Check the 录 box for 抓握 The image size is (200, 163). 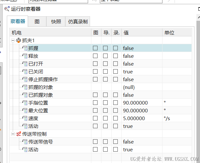point(115,48)
